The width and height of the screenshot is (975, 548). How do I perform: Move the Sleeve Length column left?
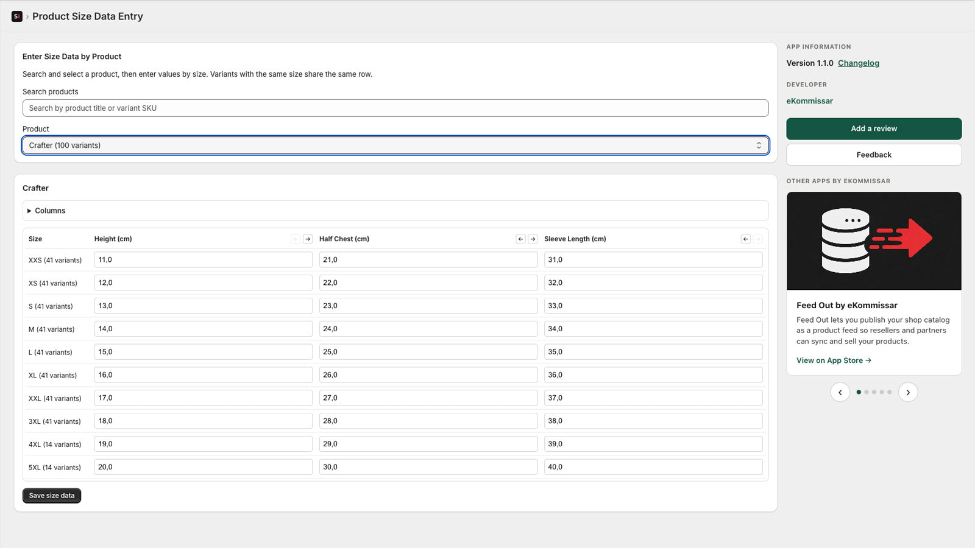click(x=745, y=239)
